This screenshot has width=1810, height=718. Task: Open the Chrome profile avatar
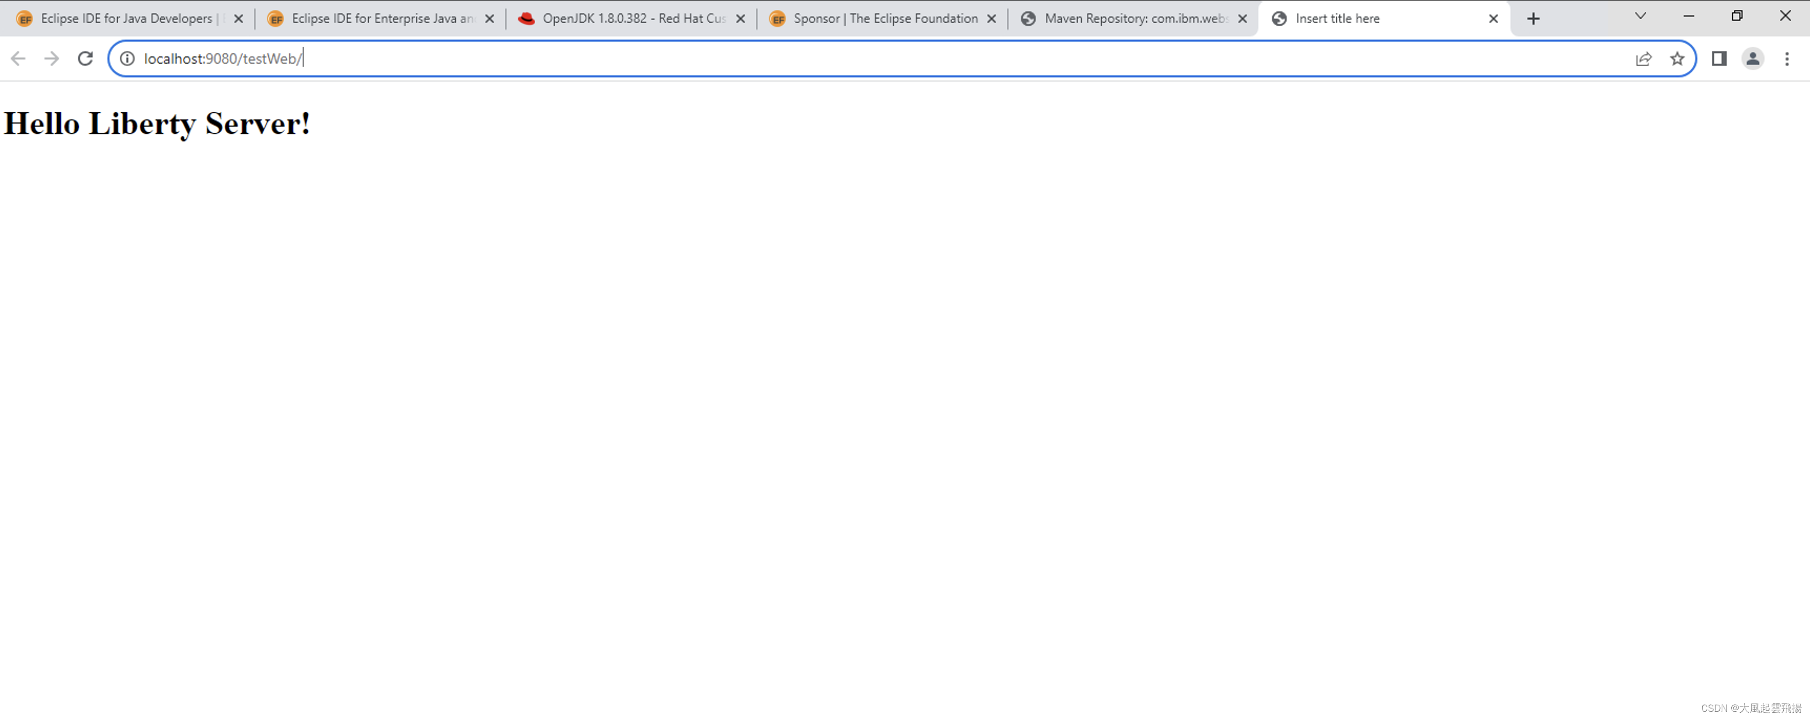coord(1752,59)
